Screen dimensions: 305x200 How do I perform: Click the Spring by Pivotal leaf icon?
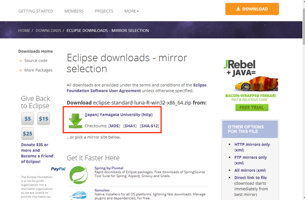(78, 175)
